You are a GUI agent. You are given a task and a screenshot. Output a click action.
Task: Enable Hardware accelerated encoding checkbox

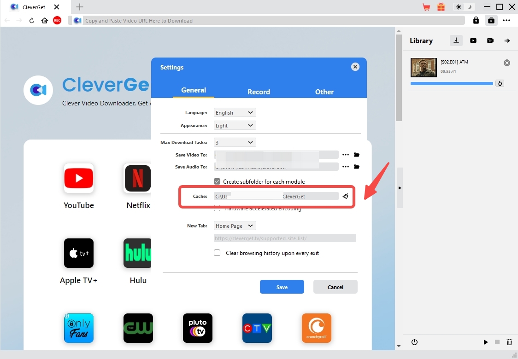217,208
